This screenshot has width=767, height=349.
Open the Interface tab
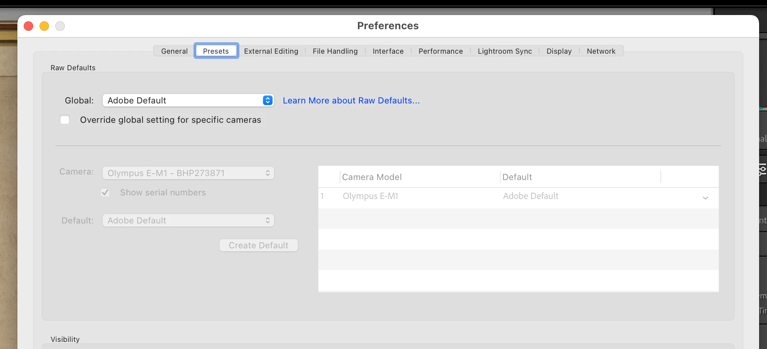point(388,51)
